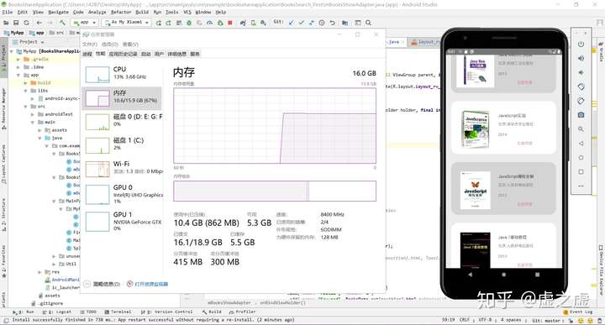Raise emulator volume with volume up icon
This screenshot has height=325, width=605.
tap(581, 58)
